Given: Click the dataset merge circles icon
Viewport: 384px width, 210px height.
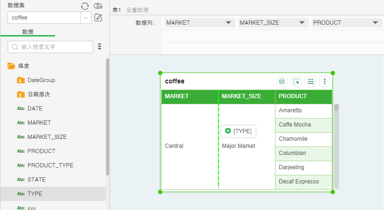Looking at the screenshot, I should (x=98, y=6).
